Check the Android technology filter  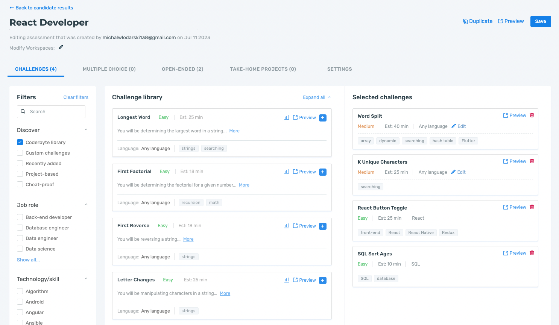(x=20, y=302)
